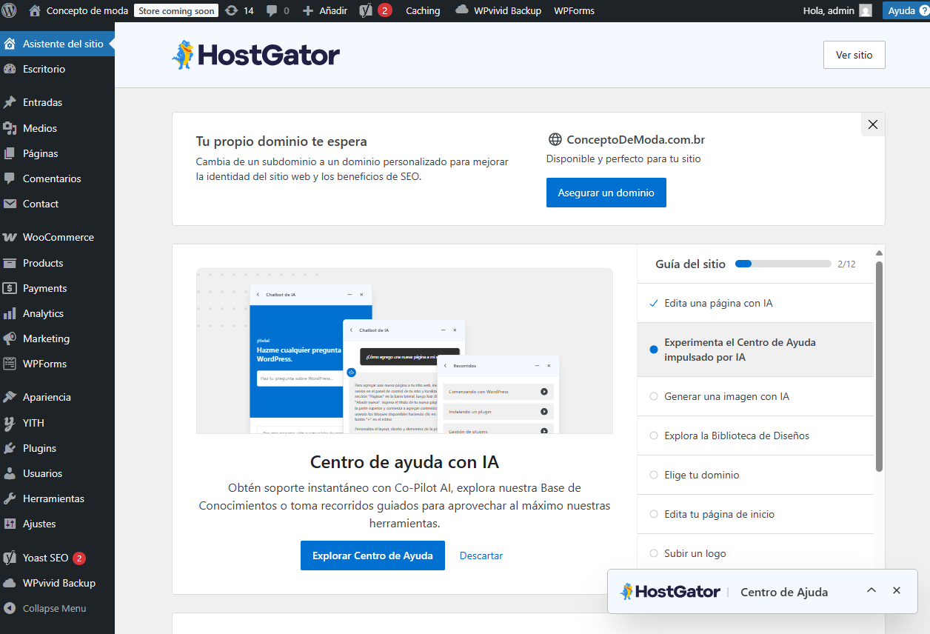Select 'Generar una imagen con IA' step
Screen dimensions: 930x634
click(755, 396)
